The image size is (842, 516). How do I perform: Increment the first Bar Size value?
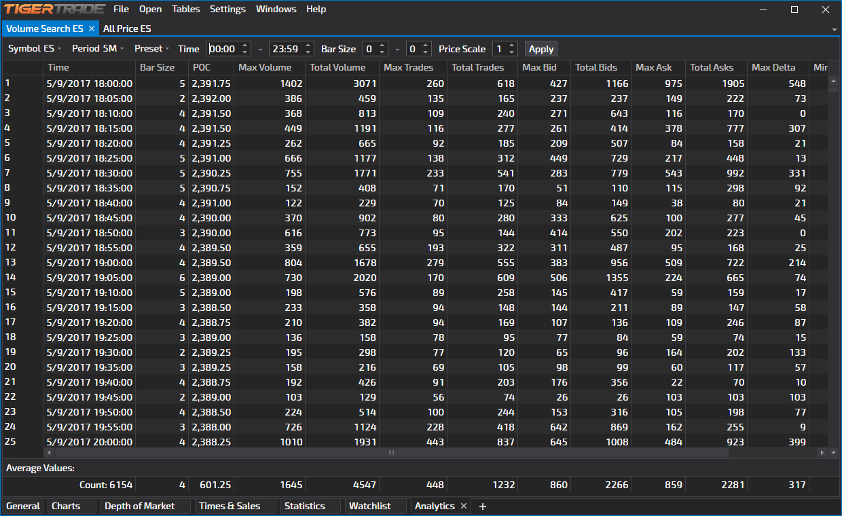382,45
